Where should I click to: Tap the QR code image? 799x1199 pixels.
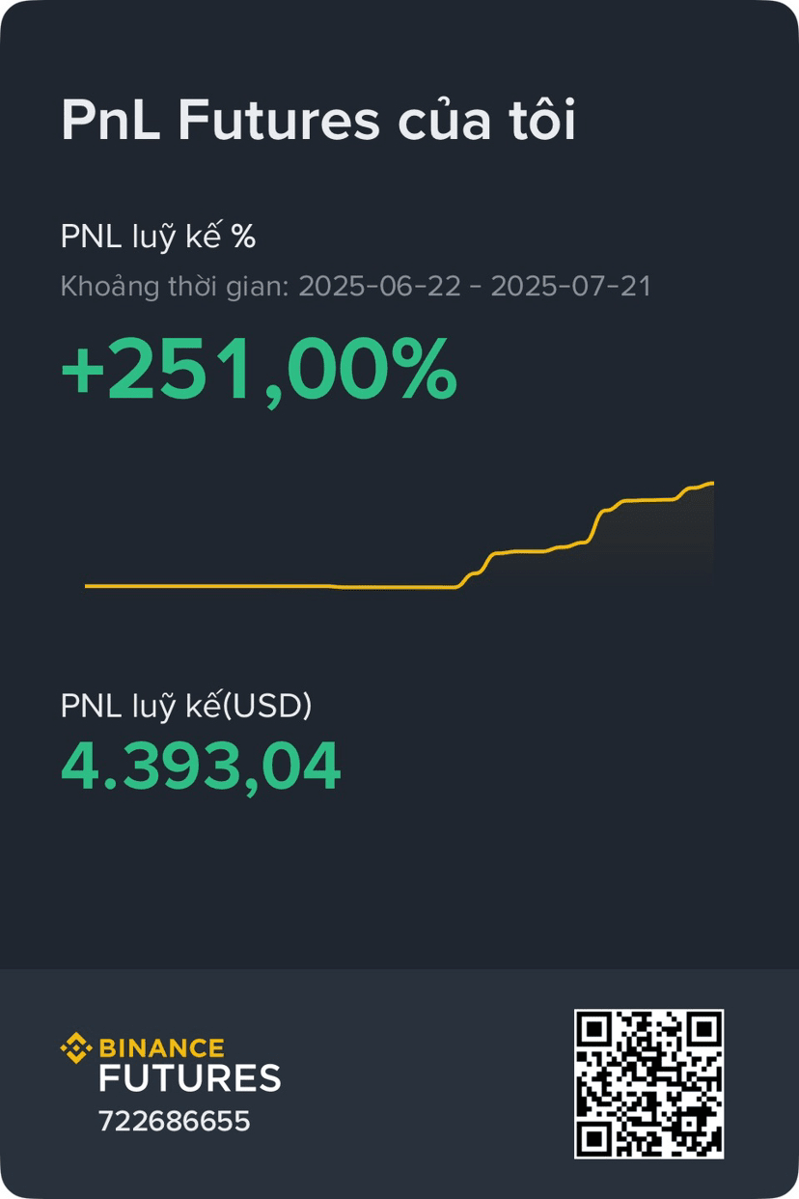click(x=648, y=1083)
